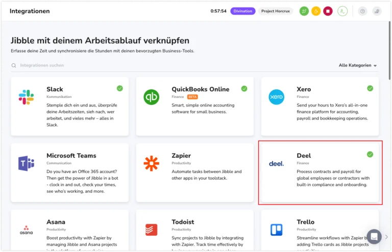Click the BETA badge on QuickBooks
This screenshot has width=392, height=252.
[x=192, y=97]
